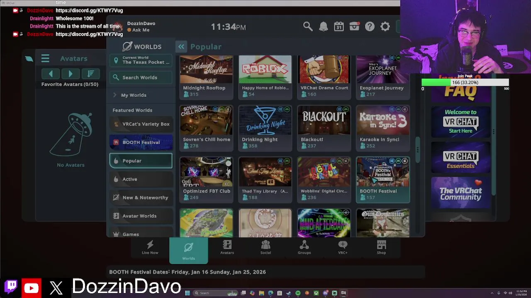531x298 pixels.
Task: Select the Worlds dock tab
Action: 188,250
